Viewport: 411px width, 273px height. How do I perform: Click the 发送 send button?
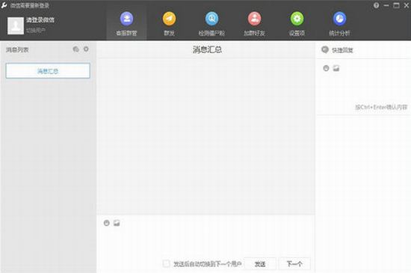260,264
